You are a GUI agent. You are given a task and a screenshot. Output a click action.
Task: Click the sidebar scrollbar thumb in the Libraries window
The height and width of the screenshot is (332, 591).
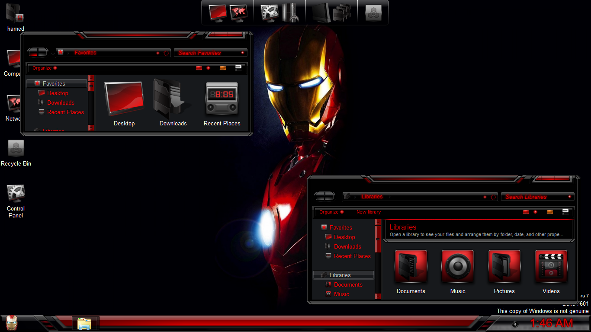tap(378, 239)
